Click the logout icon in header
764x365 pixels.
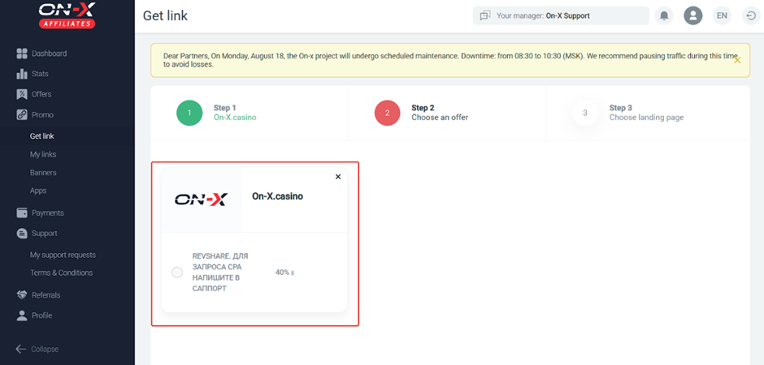point(750,15)
